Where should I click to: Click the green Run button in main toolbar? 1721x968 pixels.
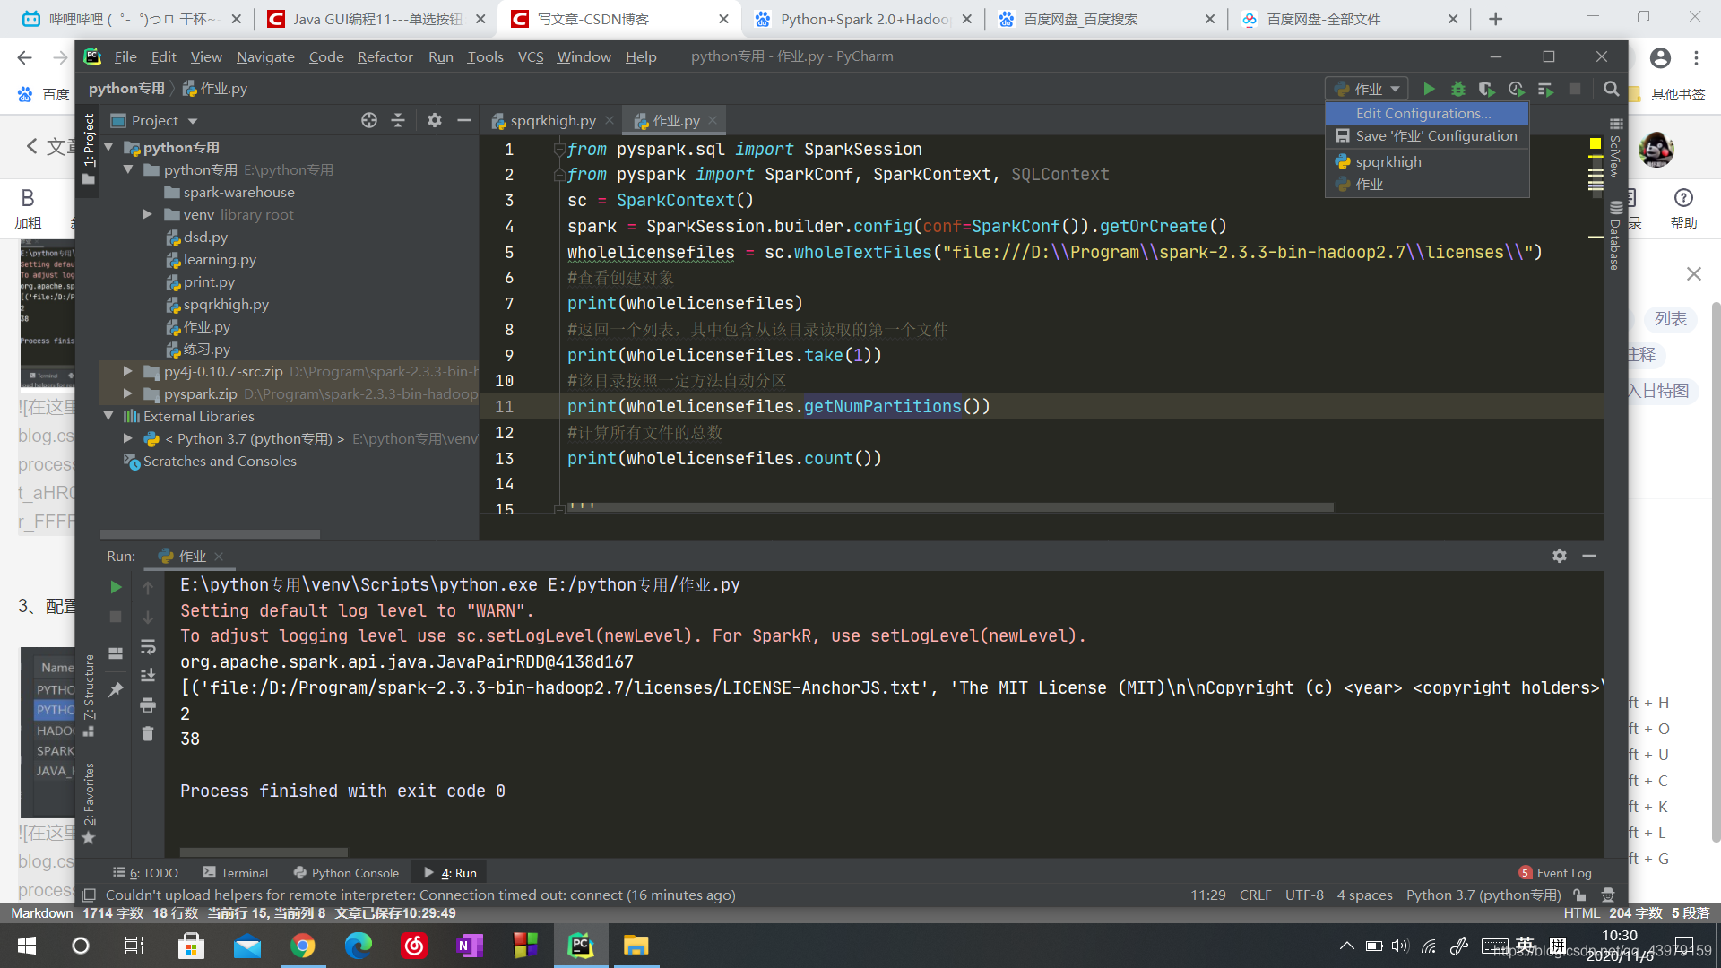(x=1430, y=89)
